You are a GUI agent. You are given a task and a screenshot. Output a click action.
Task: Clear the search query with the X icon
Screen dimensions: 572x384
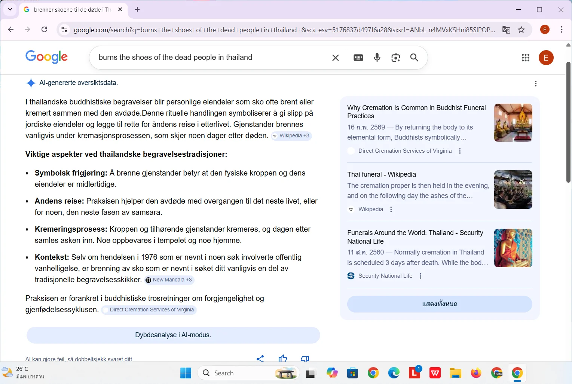click(x=335, y=58)
